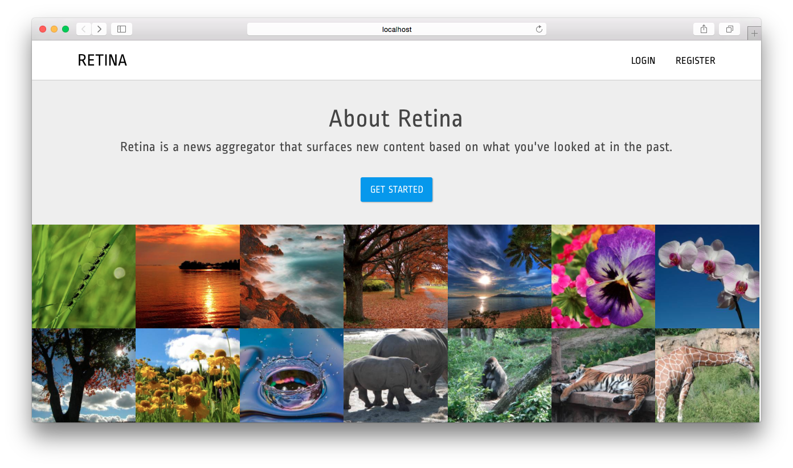Open the Share menu icon

point(704,29)
